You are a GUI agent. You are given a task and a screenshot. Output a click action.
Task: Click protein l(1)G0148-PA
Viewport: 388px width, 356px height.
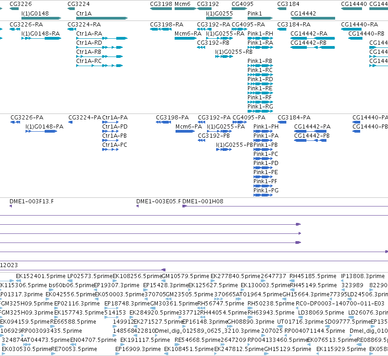click(x=41, y=131)
